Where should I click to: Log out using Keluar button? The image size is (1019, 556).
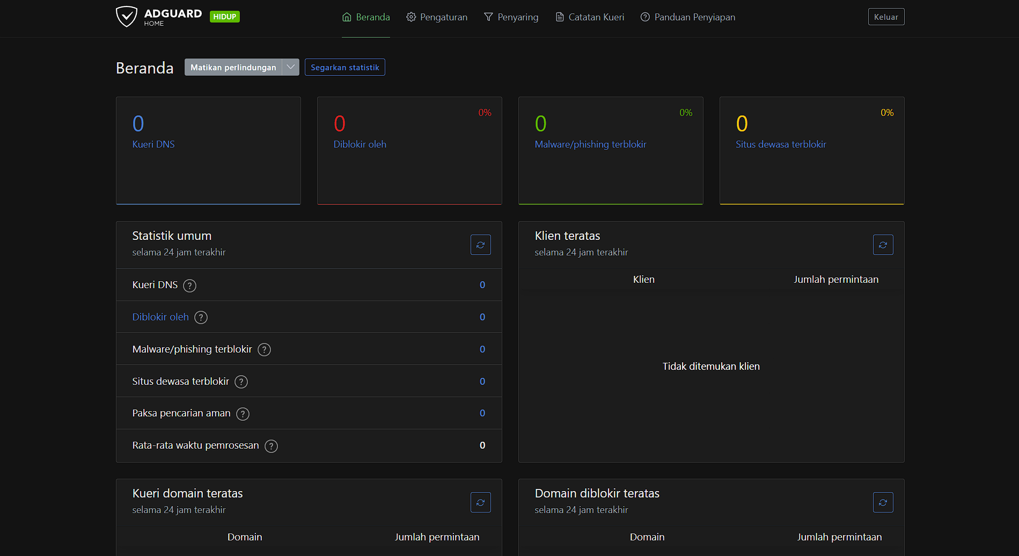(x=886, y=17)
